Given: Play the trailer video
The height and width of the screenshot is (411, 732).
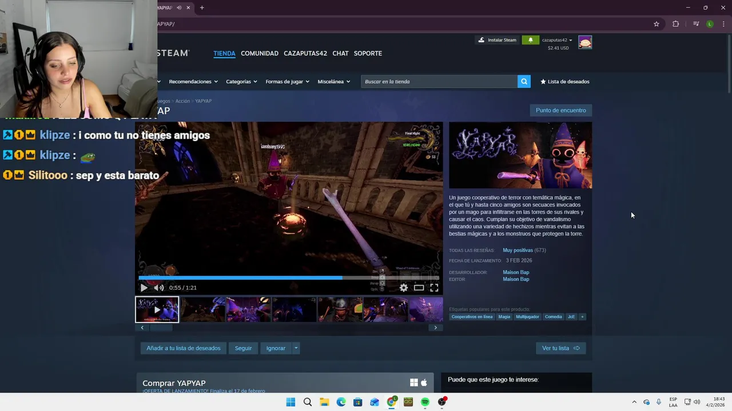Looking at the screenshot, I should click(144, 288).
